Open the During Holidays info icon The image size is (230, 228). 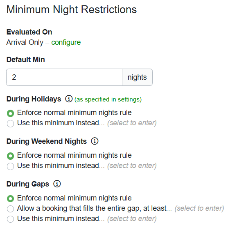pyautogui.click(x=69, y=99)
